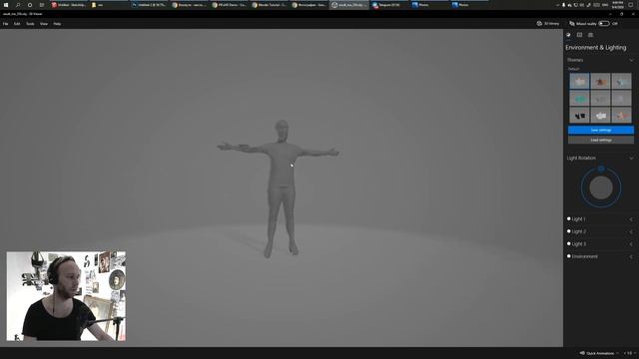This screenshot has width=639, height=359.
Task: Select the bottom-right theme thumbnail
Action: 621,116
